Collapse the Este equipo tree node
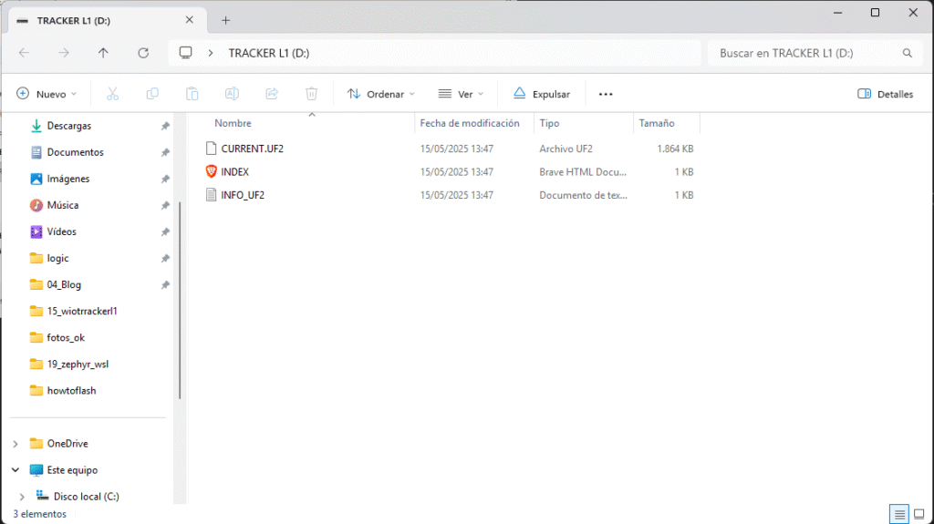 (16, 470)
